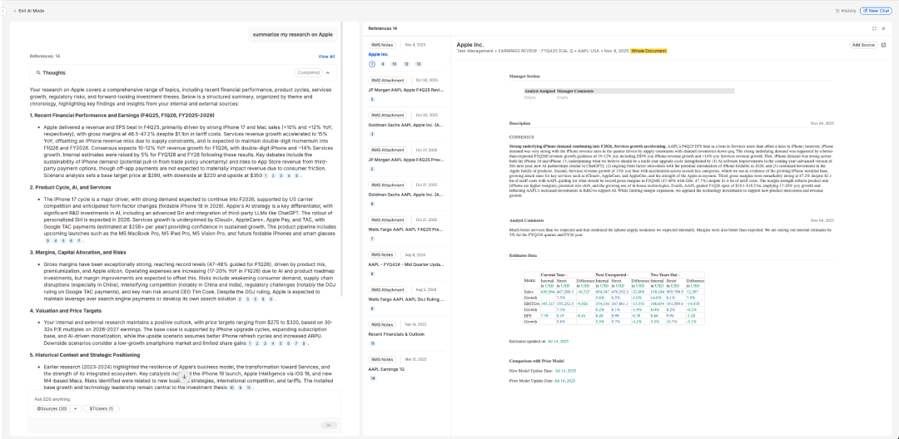Click Add Source button
This screenshot has width=899, height=439.
863,45
